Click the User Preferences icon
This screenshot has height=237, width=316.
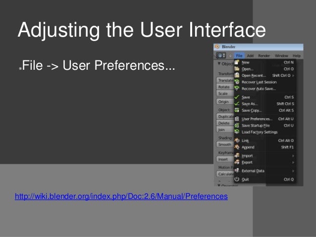click(237, 119)
